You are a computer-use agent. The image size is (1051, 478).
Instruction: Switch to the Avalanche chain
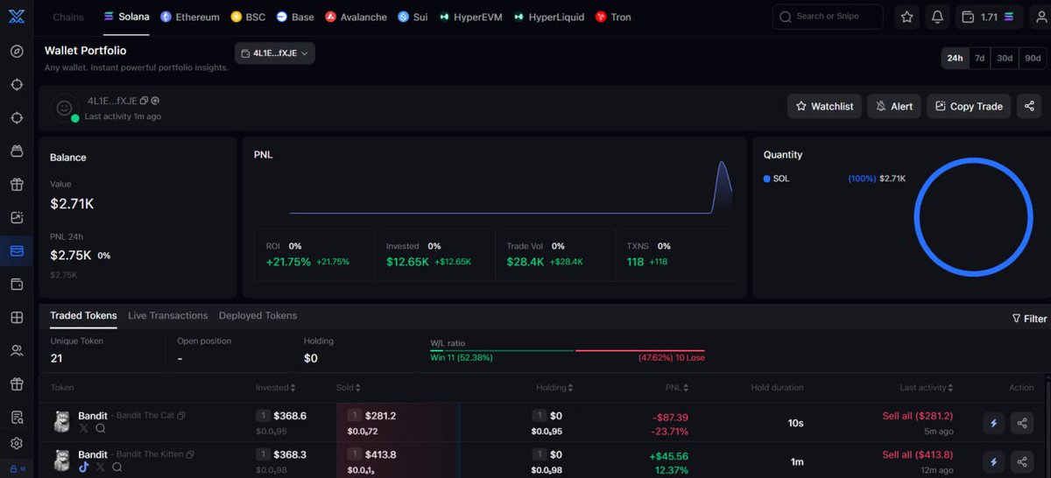point(356,17)
